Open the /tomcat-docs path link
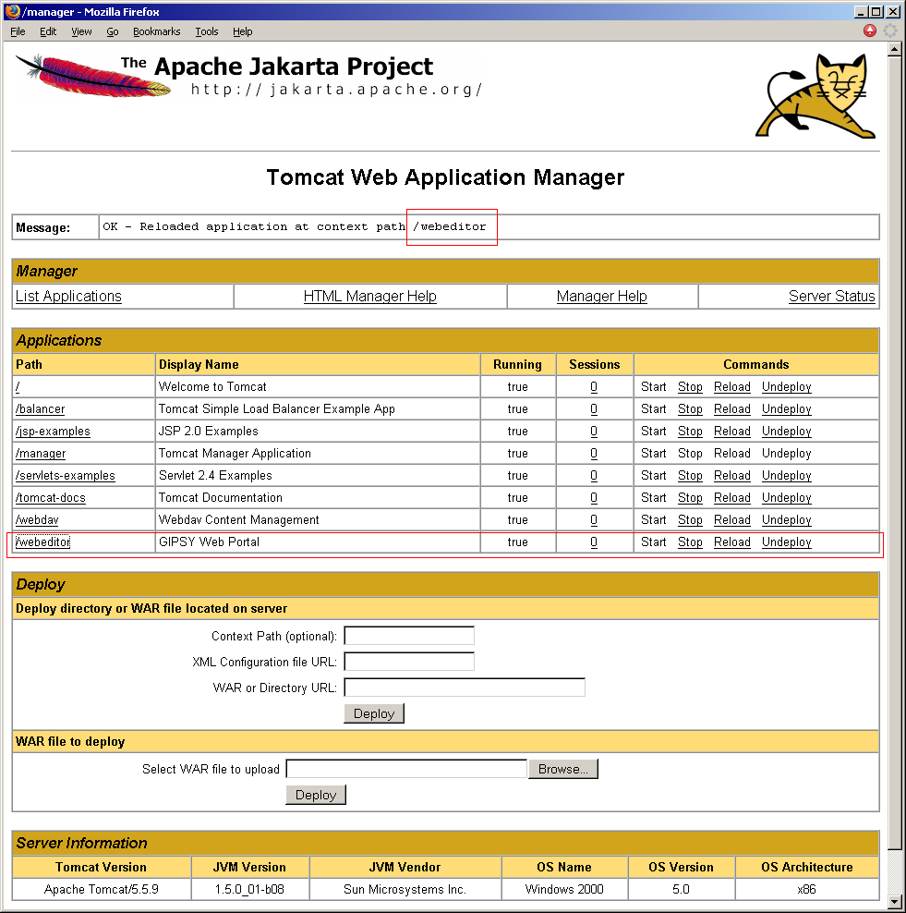This screenshot has width=906, height=913. [51, 497]
